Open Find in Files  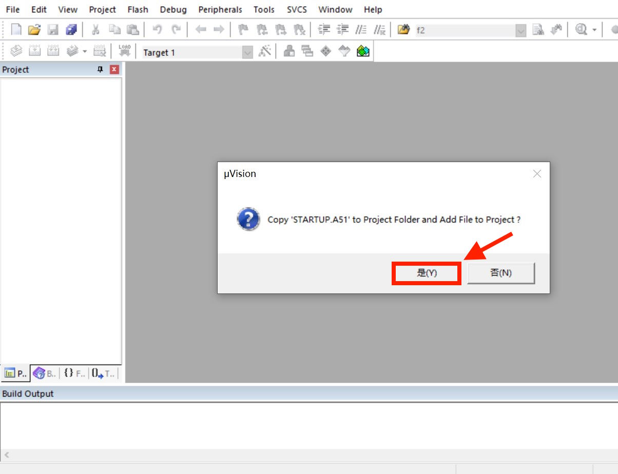click(x=404, y=30)
